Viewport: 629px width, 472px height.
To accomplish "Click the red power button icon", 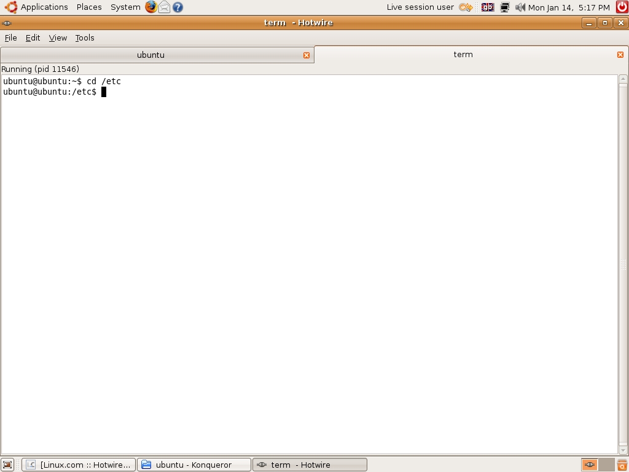I will tap(622, 7).
